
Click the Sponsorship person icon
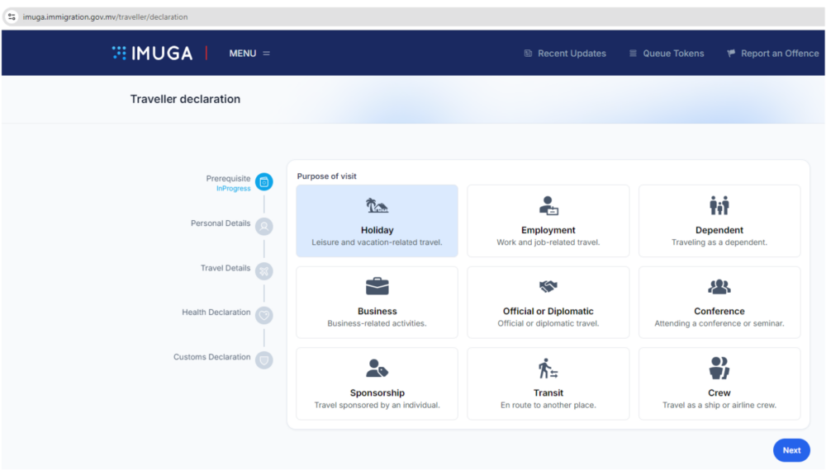coord(377,368)
